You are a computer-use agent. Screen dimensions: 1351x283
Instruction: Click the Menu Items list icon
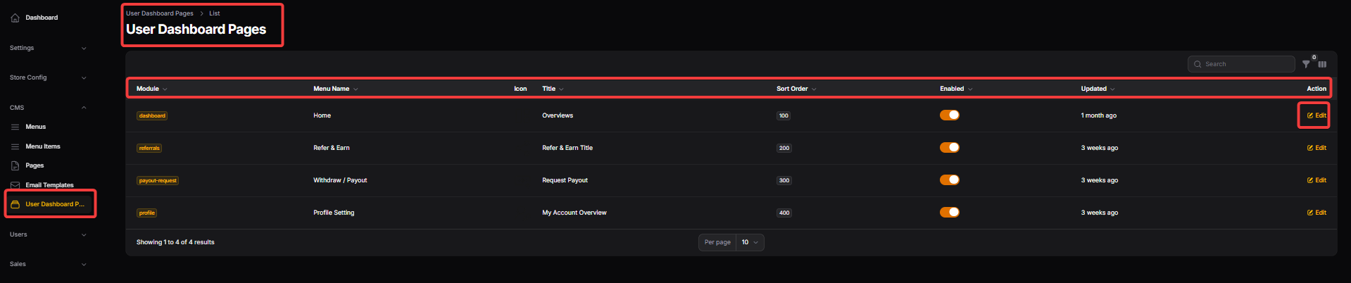click(15, 146)
